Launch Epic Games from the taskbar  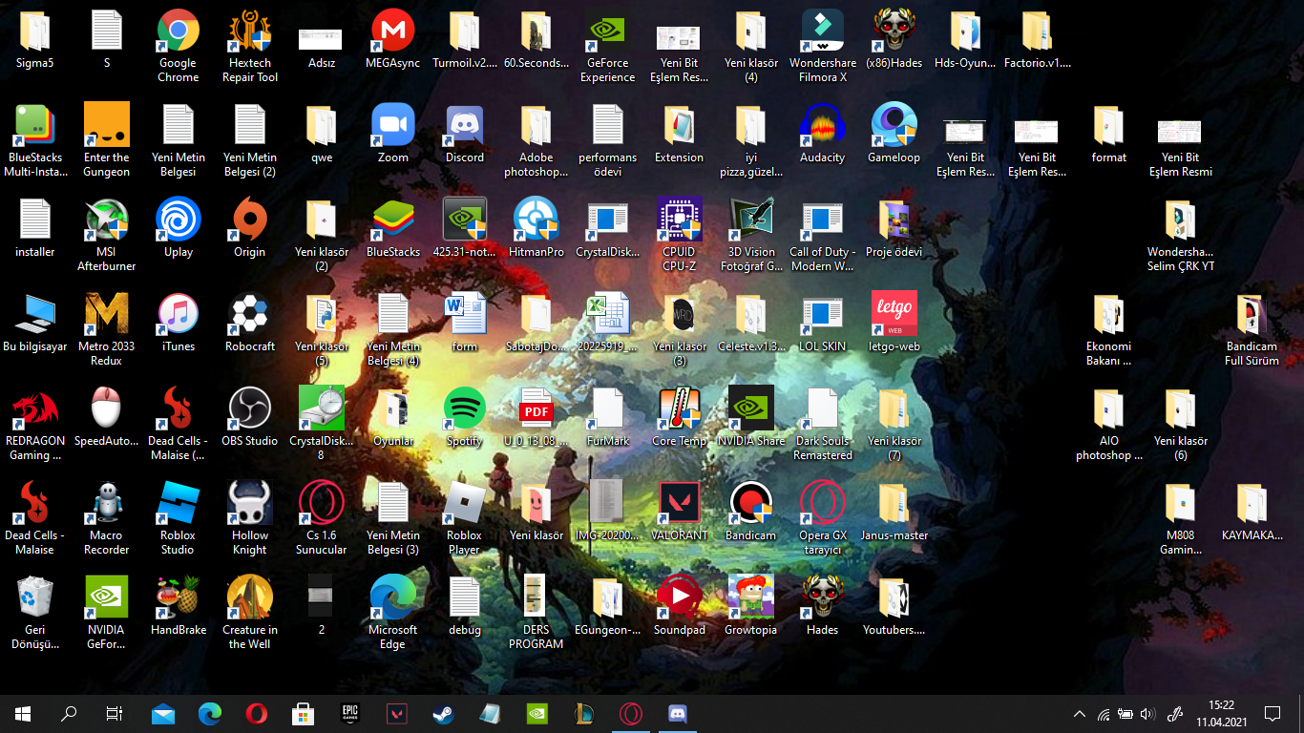(350, 713)
